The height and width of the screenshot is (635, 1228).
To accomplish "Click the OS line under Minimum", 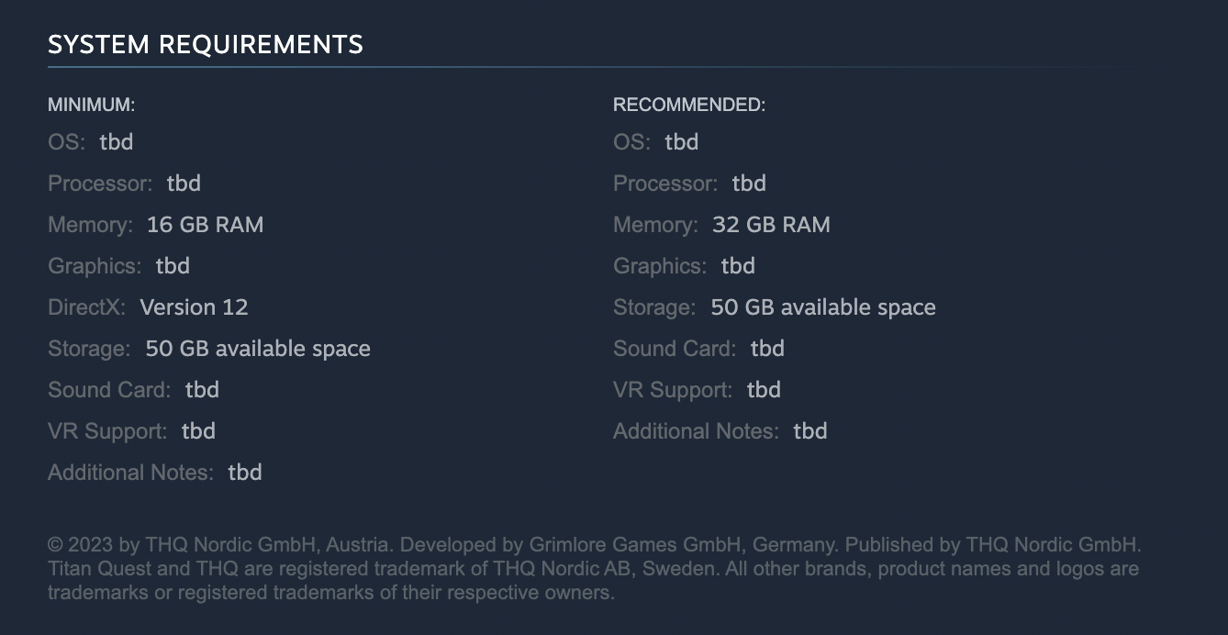I will tap(91, 142).
